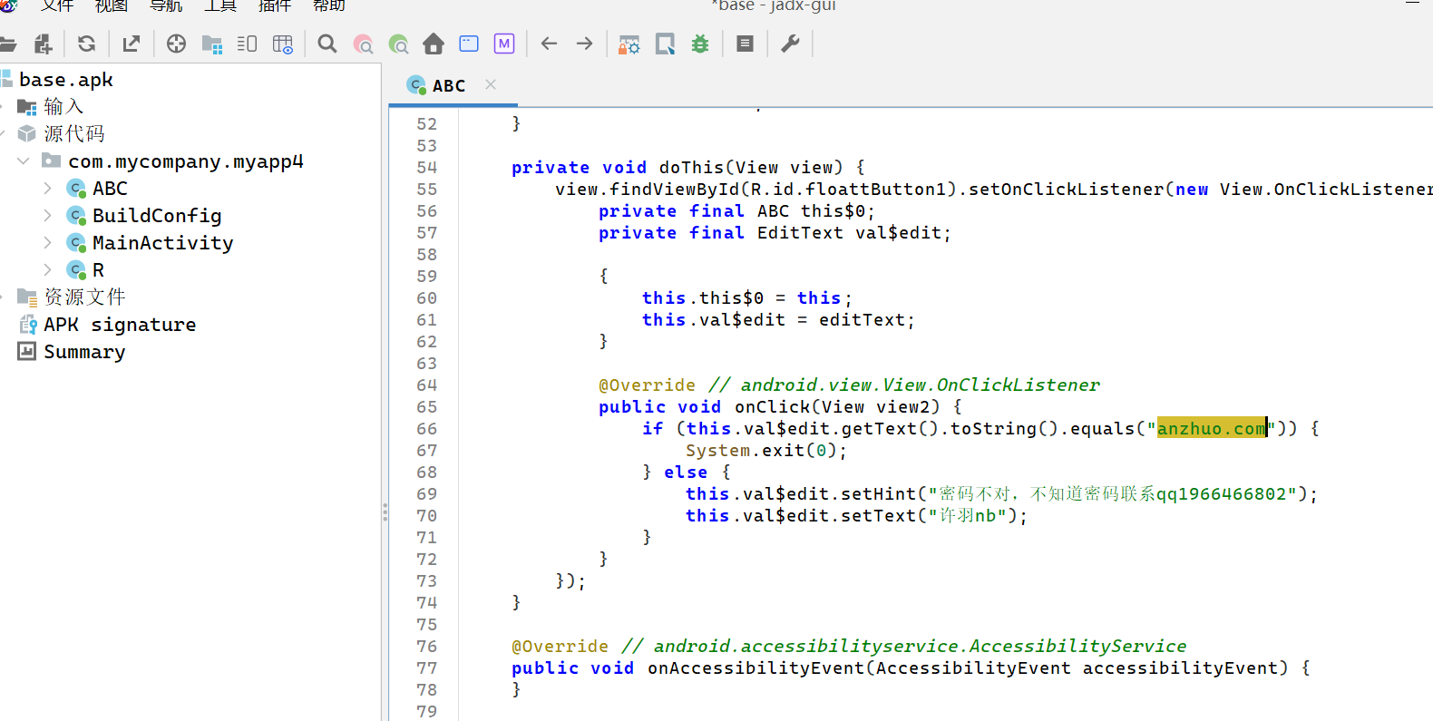Go to application class (blue window icon)
This screenshot has width=1433, height=721.
pos(469,44)
